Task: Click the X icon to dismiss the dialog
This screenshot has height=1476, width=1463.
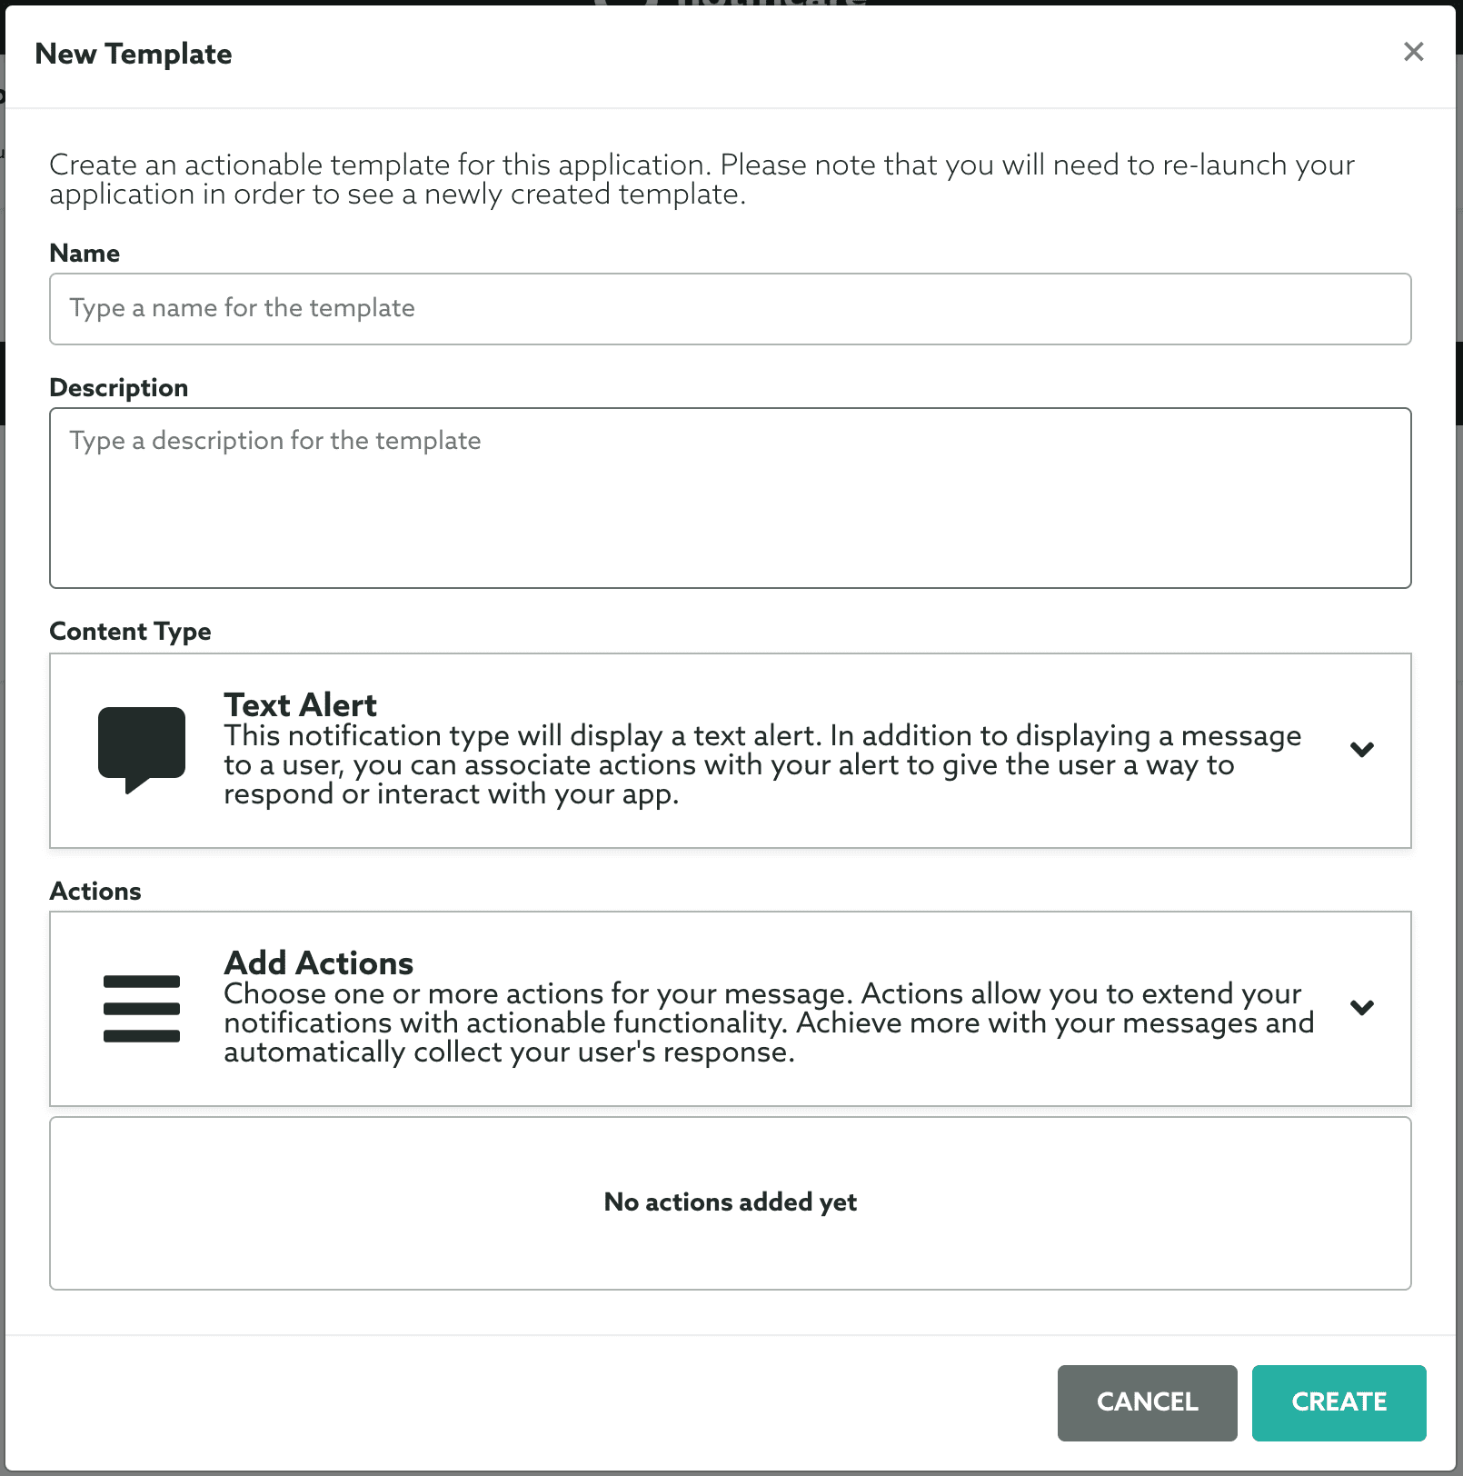Action: (x=1414, y=52)
